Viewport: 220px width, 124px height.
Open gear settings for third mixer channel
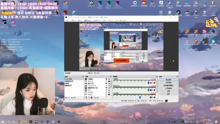155,97
